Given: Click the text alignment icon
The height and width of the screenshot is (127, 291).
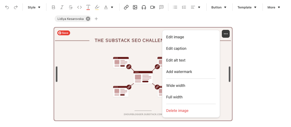Looking at the screenshot, I should [193, 7].
